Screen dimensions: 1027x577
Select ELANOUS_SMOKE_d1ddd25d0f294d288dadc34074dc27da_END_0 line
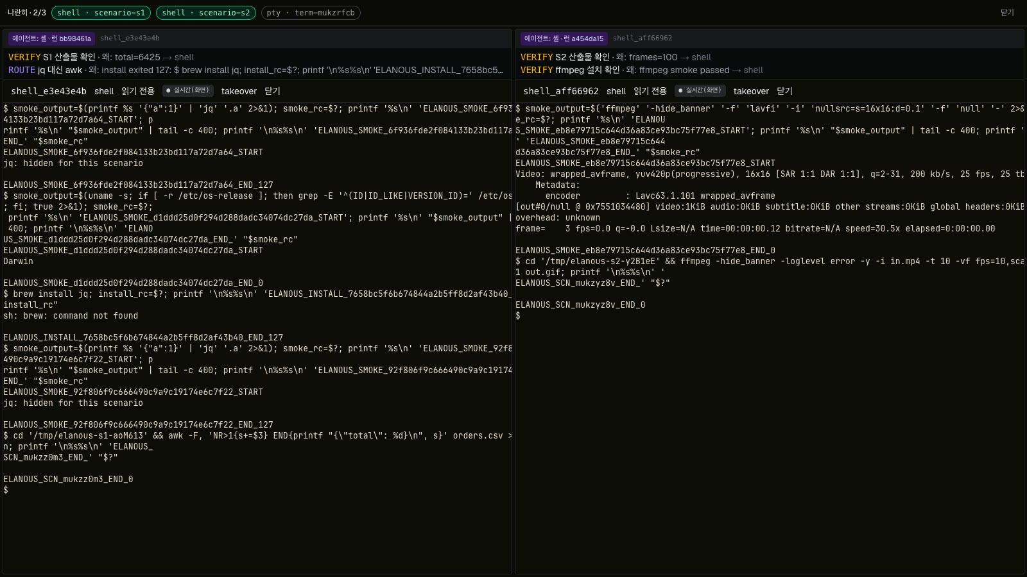(x=133, y=283)
